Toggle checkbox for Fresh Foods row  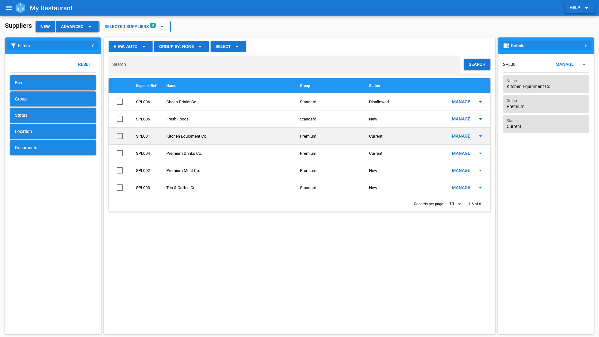120,119
